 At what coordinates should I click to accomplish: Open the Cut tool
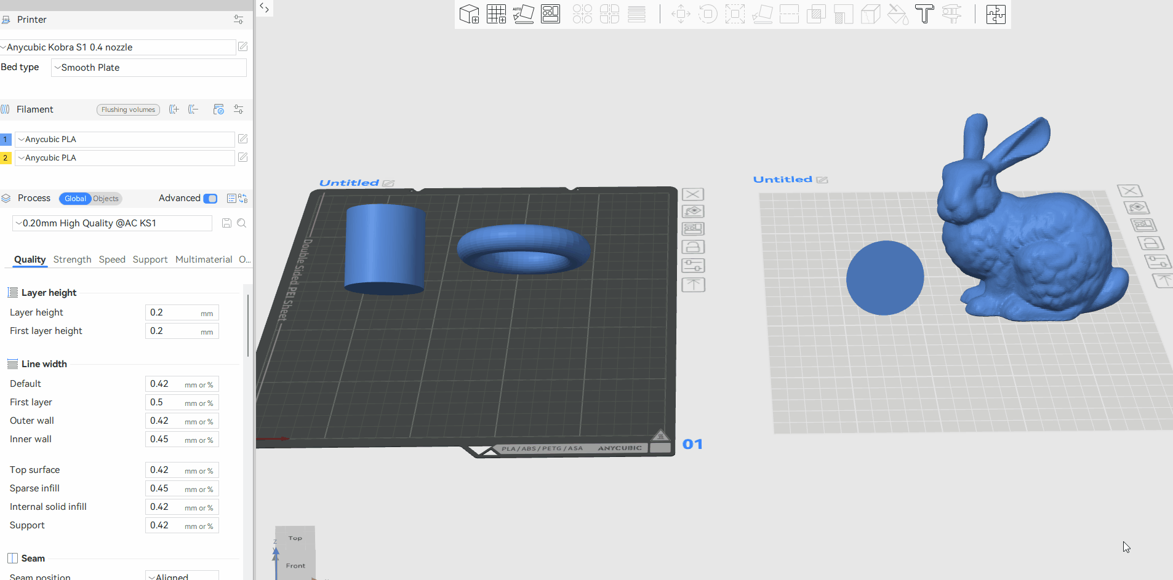click(x=789, y=14)
